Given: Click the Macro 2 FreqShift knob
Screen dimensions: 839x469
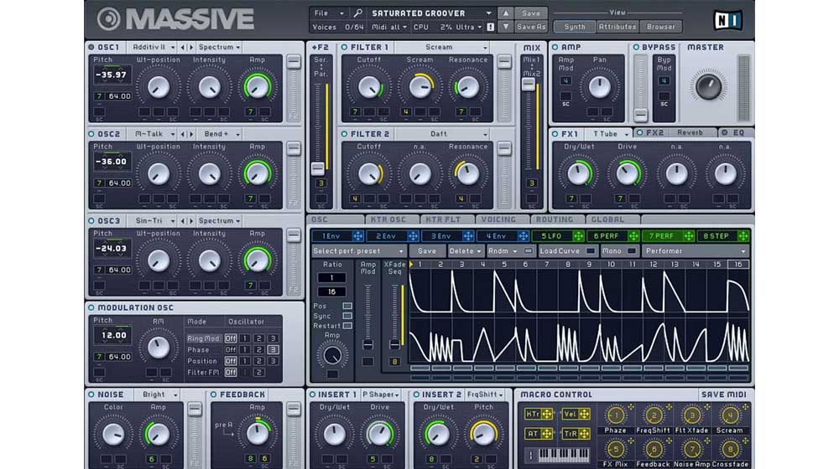Looking at the screenshot, I should tap(654, 415).
